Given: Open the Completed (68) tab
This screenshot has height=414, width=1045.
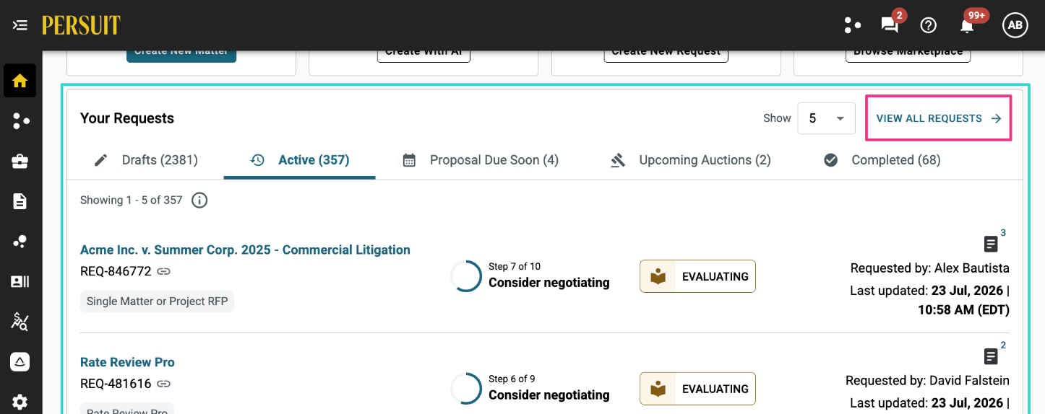Looking at the screenshot, I should [882, 160].
